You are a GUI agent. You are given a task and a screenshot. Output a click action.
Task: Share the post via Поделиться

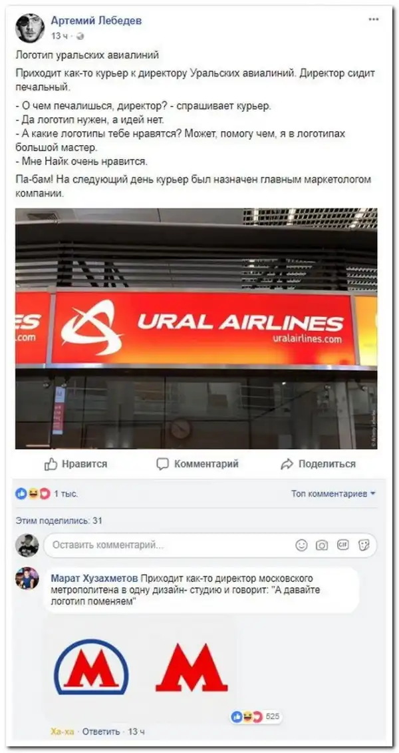319,464
